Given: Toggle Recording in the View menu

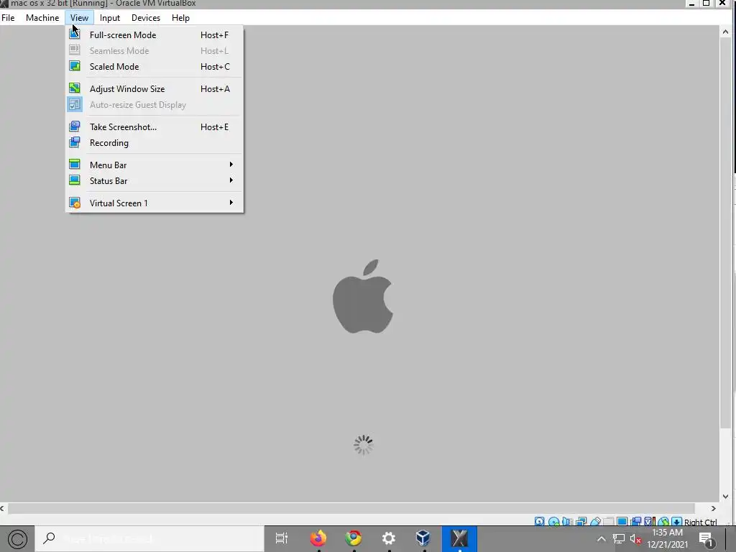Looking at the screenshot, I should (155, 143).
